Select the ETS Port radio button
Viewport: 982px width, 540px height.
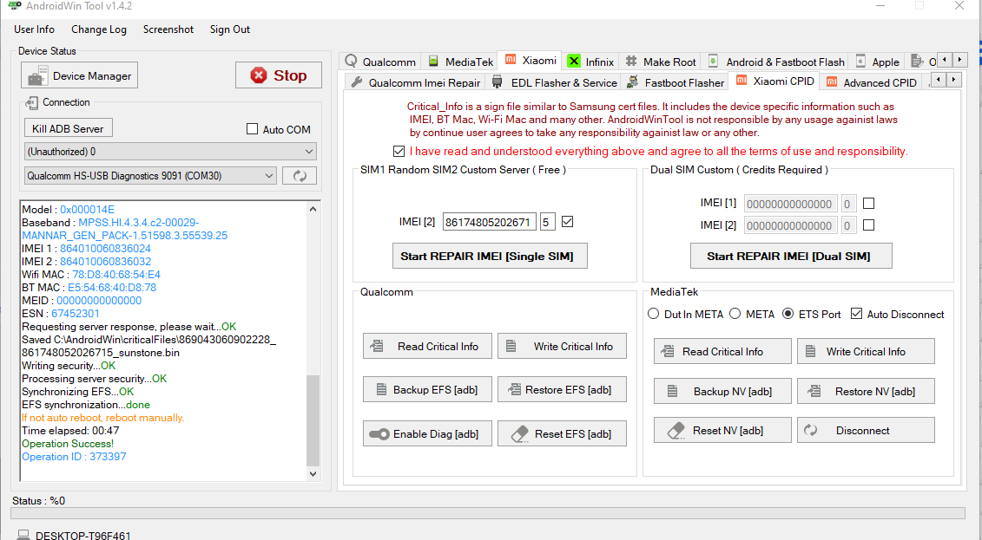click(788, 314)
